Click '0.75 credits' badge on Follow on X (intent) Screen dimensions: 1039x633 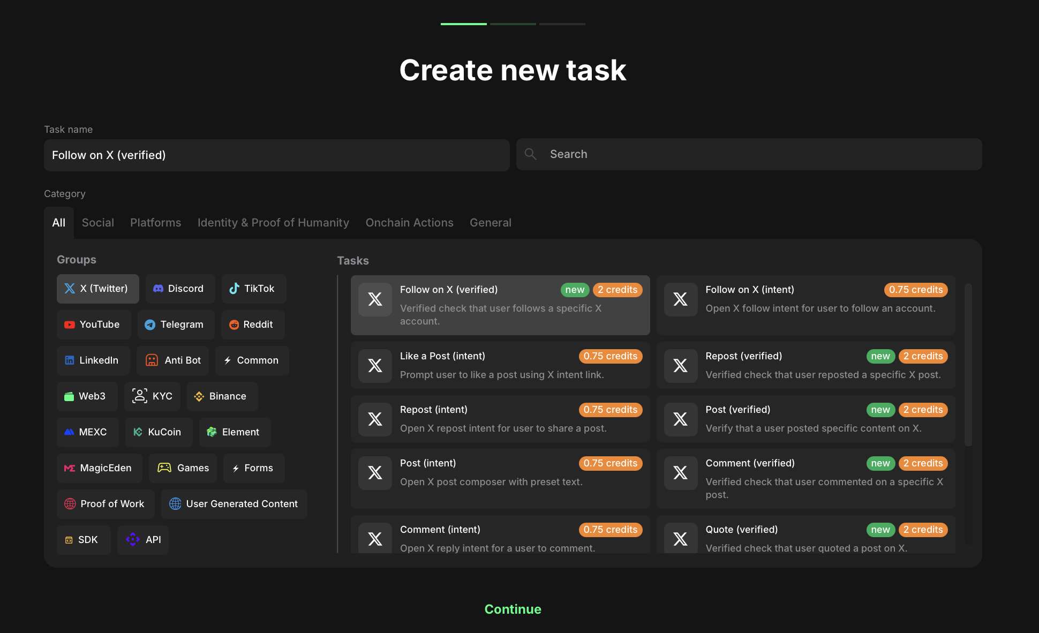[x=916, y=290]
